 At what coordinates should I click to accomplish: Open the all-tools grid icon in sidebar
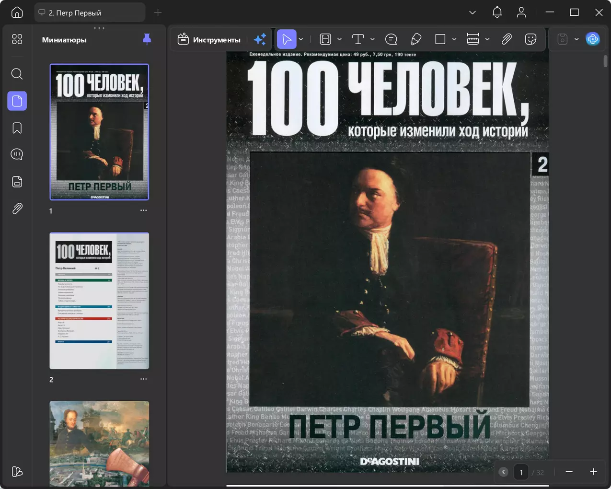pyautogui.click(x=17, y=39)
